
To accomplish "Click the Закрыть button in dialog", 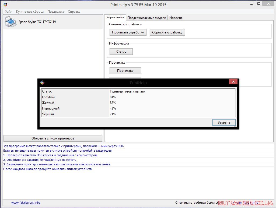I will click(224, 122).
